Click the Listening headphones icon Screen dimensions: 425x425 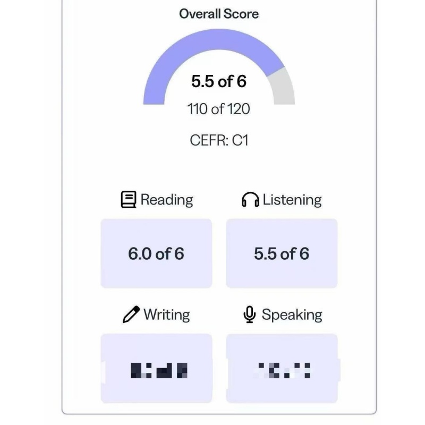click(x=250, y=200)
